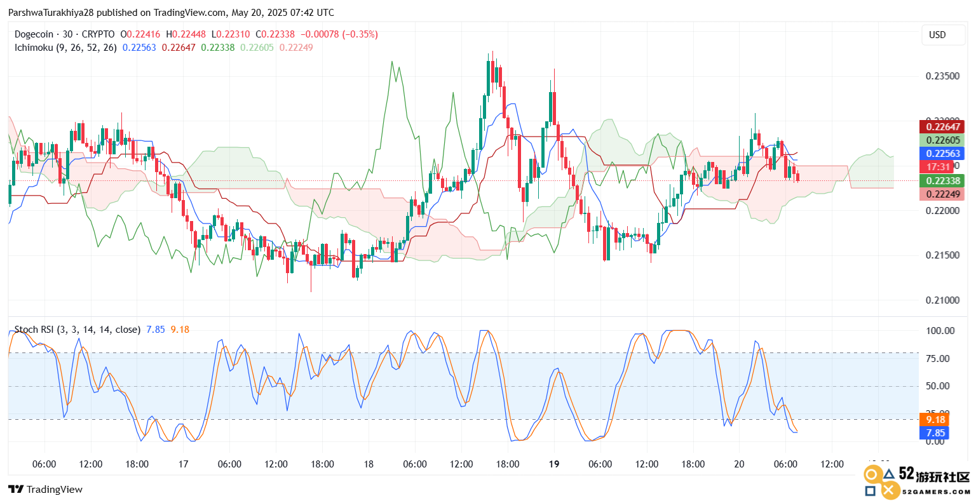Click the Ichimoku 0.22647 legend value
The height and width of the screenshot is (503, 976).
click(179, 47)
